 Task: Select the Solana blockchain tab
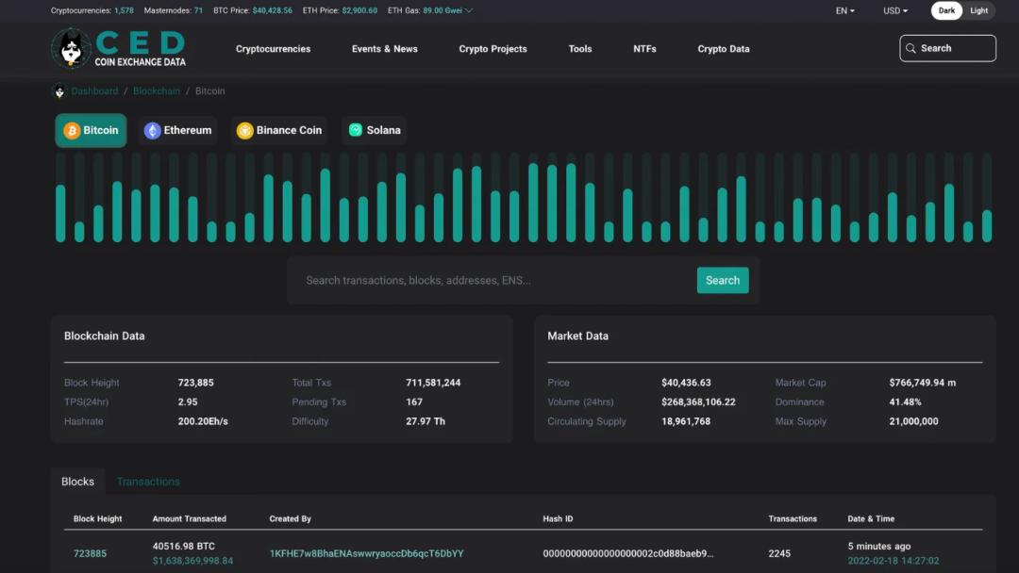pyautogui.click(x=375, y=130)
